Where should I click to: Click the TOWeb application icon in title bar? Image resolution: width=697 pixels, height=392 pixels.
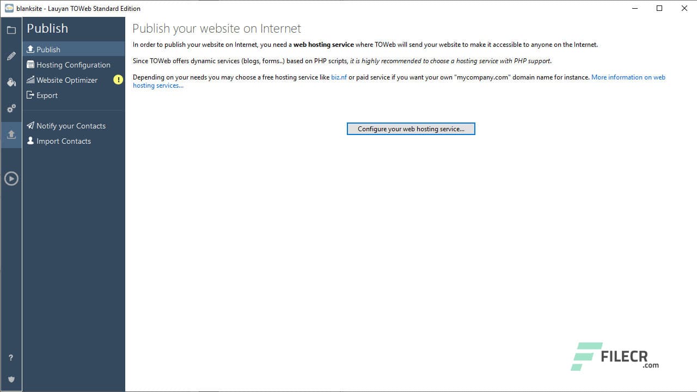point(8,8)
